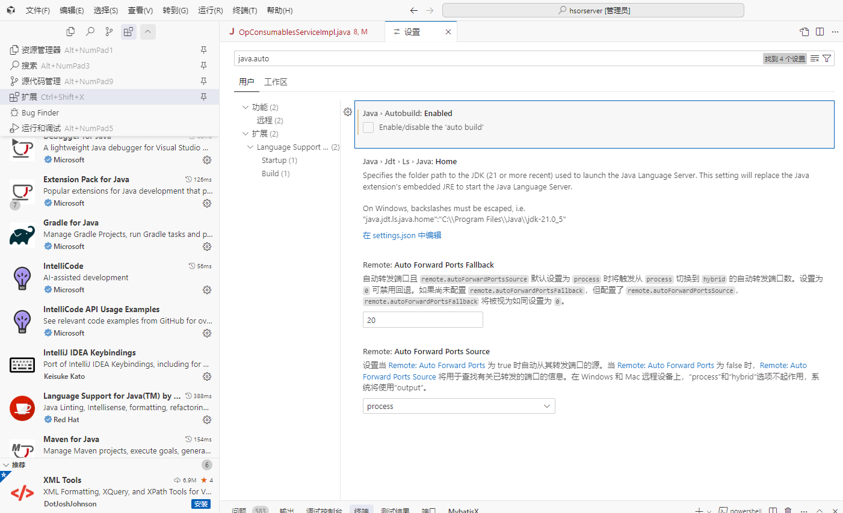The width and height of the screenshot is (843, 513).
Task: Collapse the Language Support settings node
Action: pyautogui.click(x=250, y=147)
